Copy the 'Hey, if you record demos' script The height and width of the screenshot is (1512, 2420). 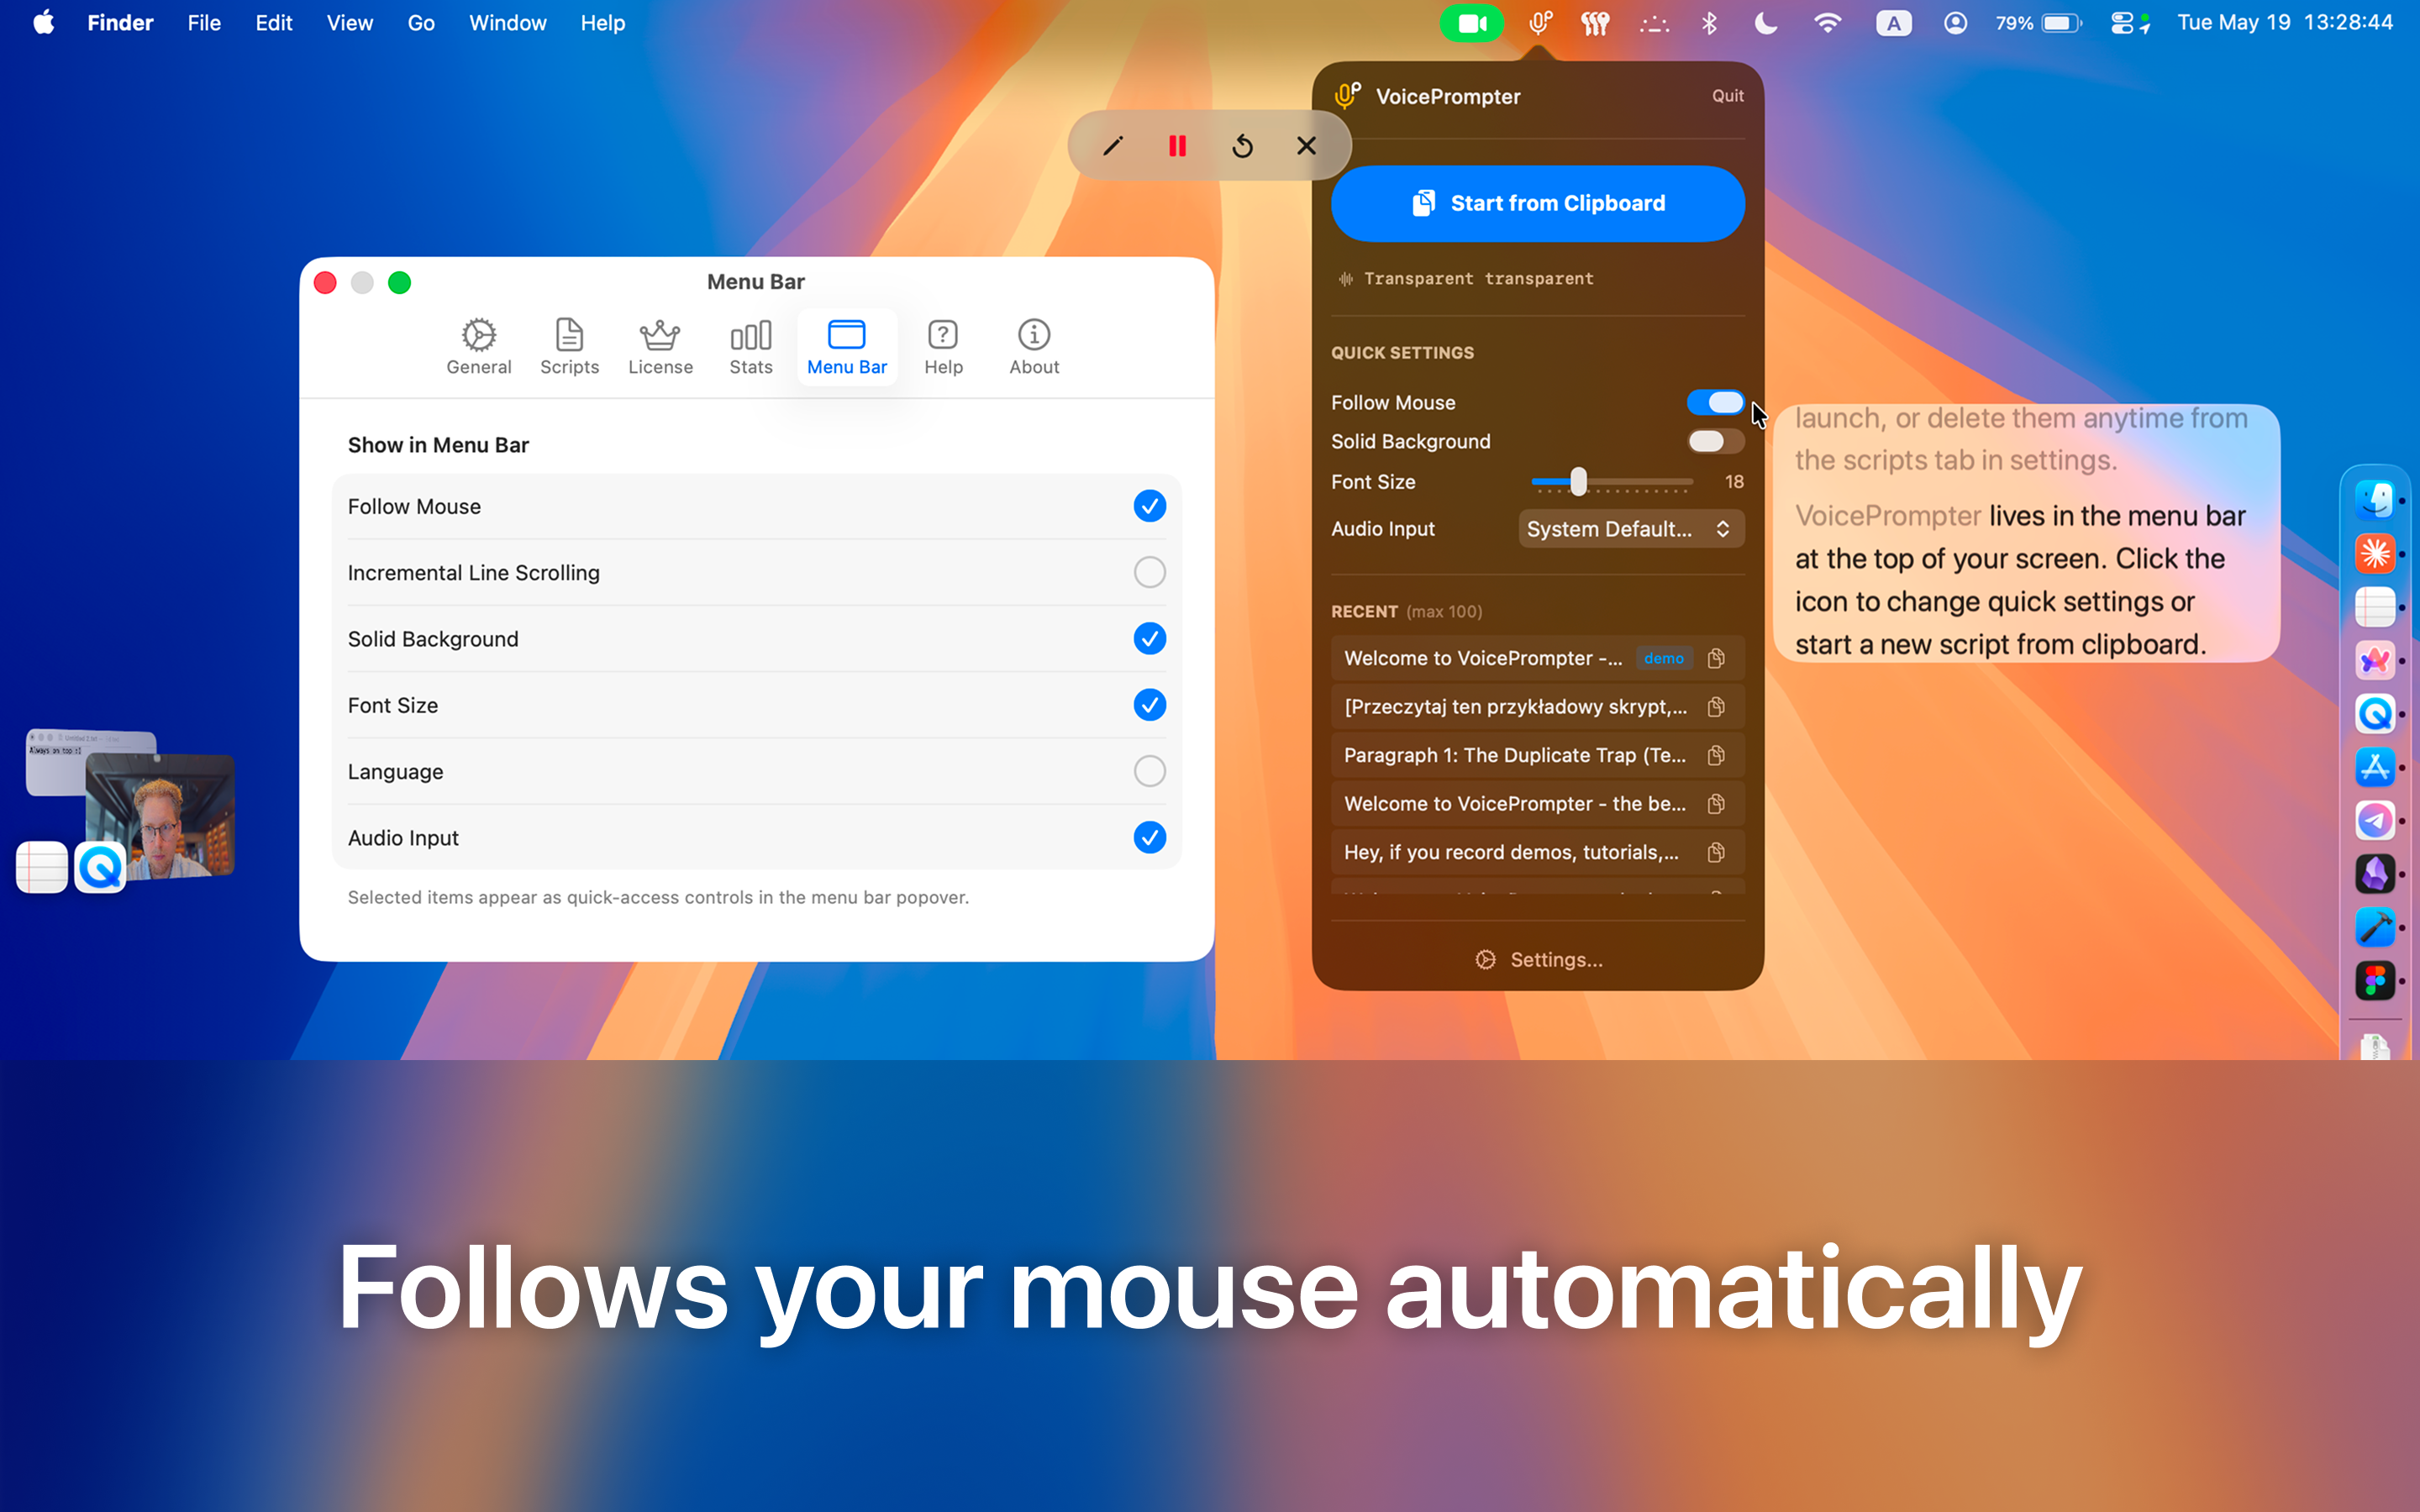1716,852
